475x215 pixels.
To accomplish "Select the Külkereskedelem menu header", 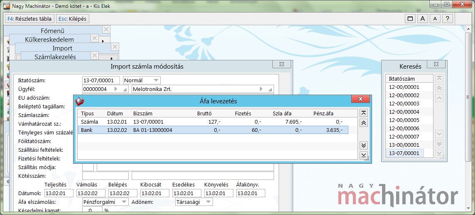I will click(x=49, y=39).
